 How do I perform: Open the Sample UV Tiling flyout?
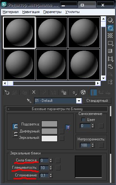pos(110,43)
